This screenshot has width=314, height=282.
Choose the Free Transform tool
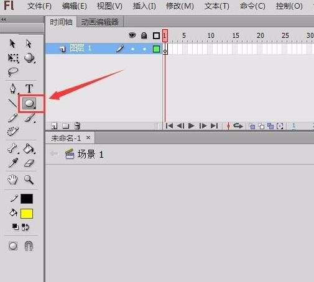[x=13, y=58]
